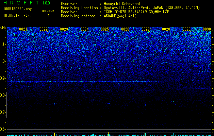Viewport: 214px width, 136px height.
Task: Click the Ogata-vill. Akita-Pref. JAPAN location text
Action: coord(133,8)
